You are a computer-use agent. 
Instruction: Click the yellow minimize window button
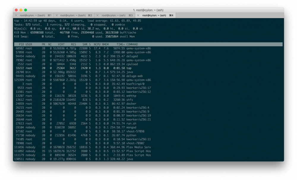pos(21,10)
